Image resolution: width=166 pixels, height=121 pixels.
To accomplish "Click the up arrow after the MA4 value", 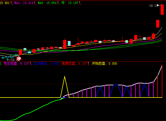I will (x=58, y=3).
